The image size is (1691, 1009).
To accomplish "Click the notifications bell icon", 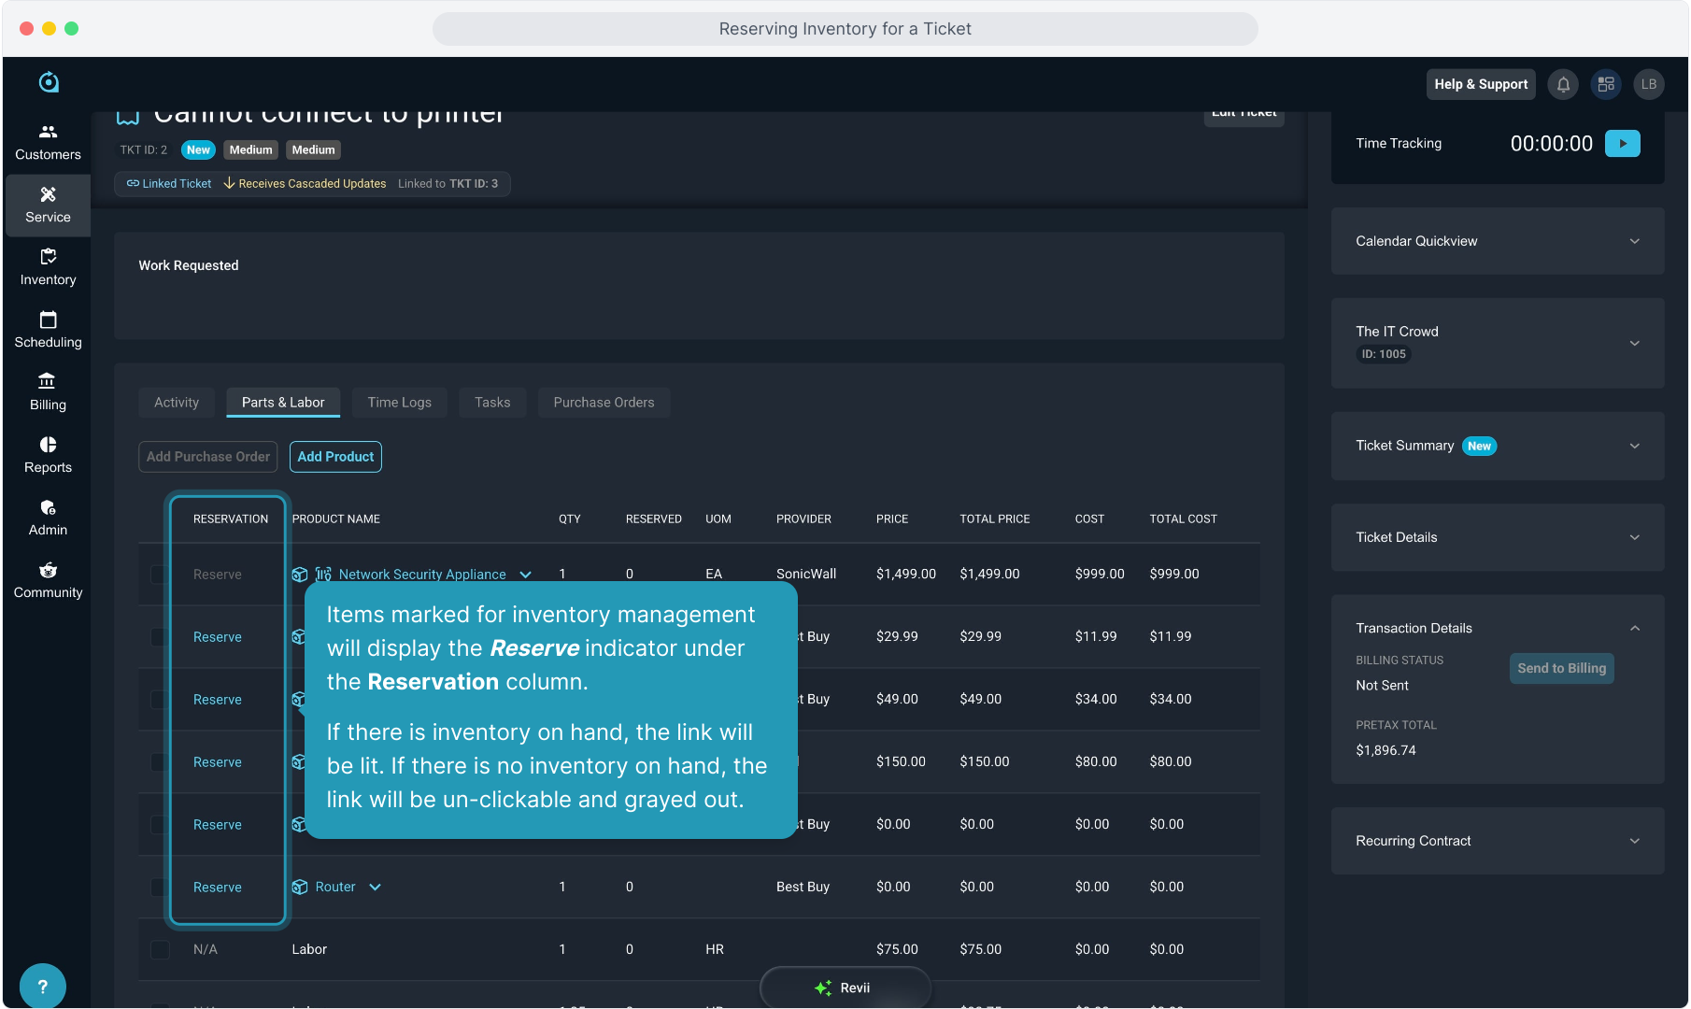I will (1563, 84).
